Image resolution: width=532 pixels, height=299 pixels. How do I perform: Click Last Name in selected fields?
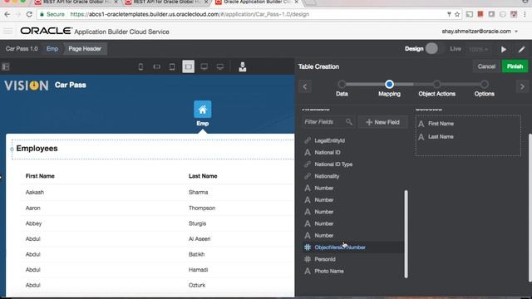[x=441, y=136]
